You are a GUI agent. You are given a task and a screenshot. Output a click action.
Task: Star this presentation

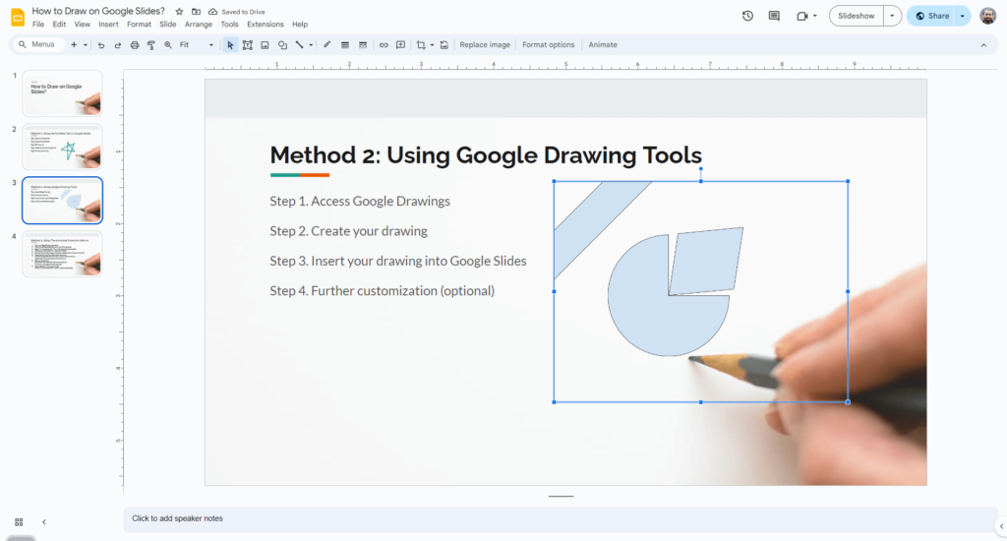click(x=179, y=12)
